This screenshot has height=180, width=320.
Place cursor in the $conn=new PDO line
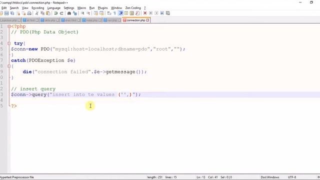pyautogui.click(x=98, y=49)
